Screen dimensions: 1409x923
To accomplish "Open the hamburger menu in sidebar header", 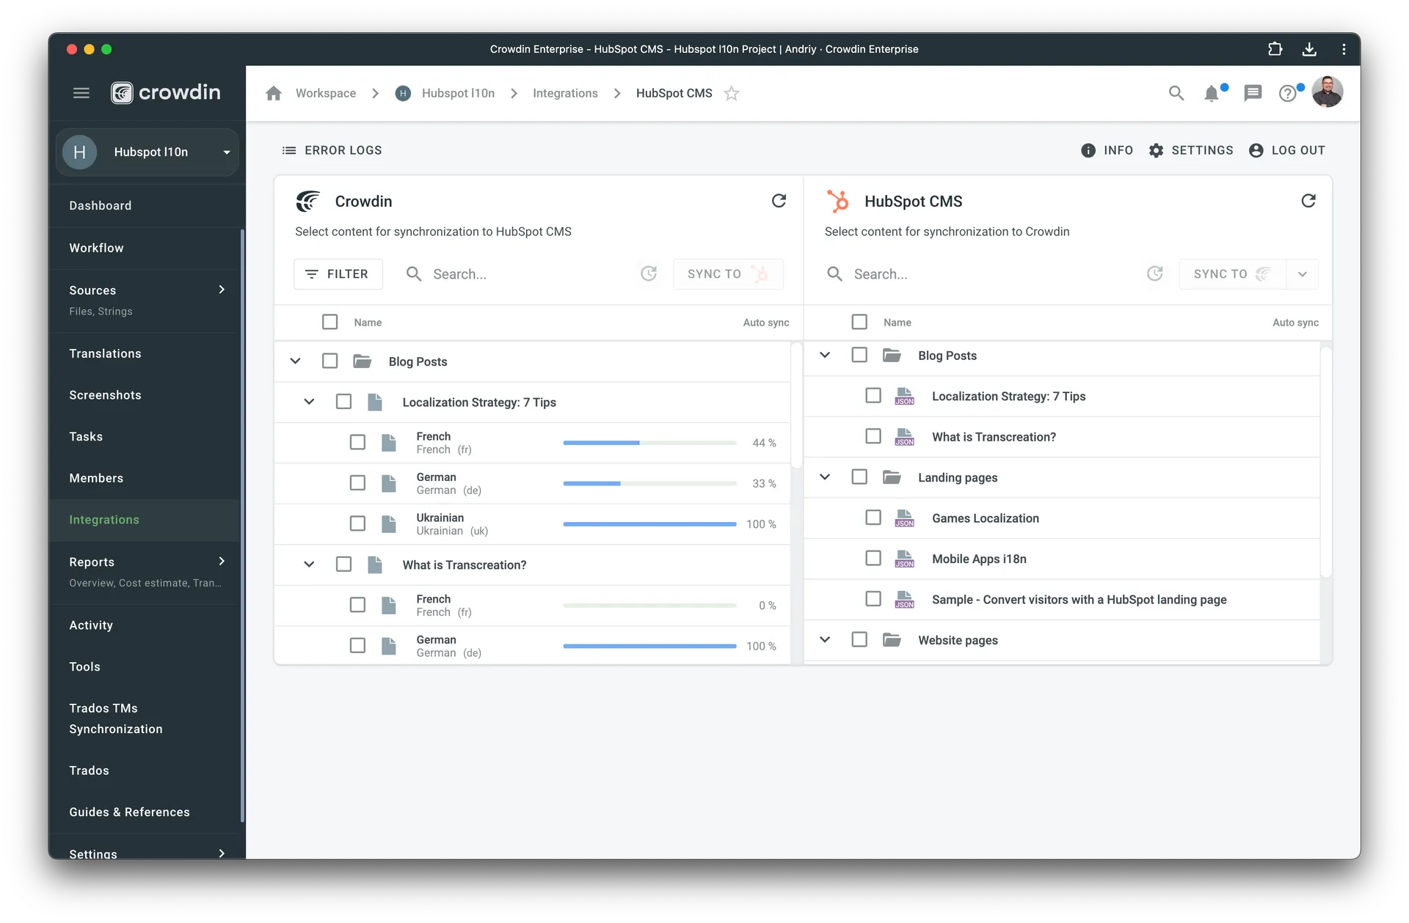I will [81, 93].
